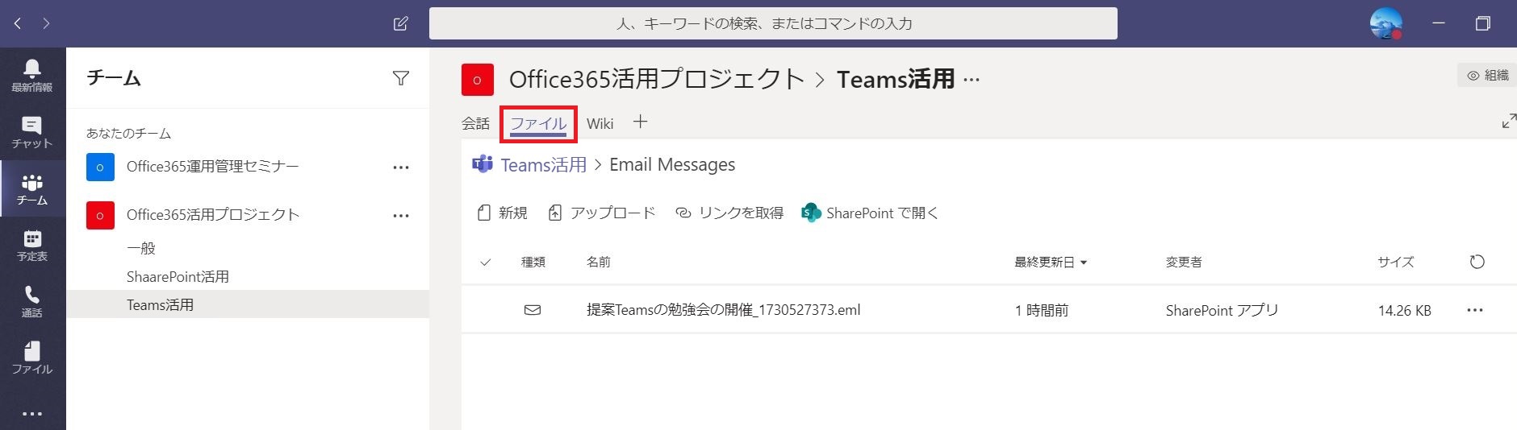This screenshot has width=1517, height=430.
Task: Sort by 変更者 column header
Action: tap(1184, 262)
